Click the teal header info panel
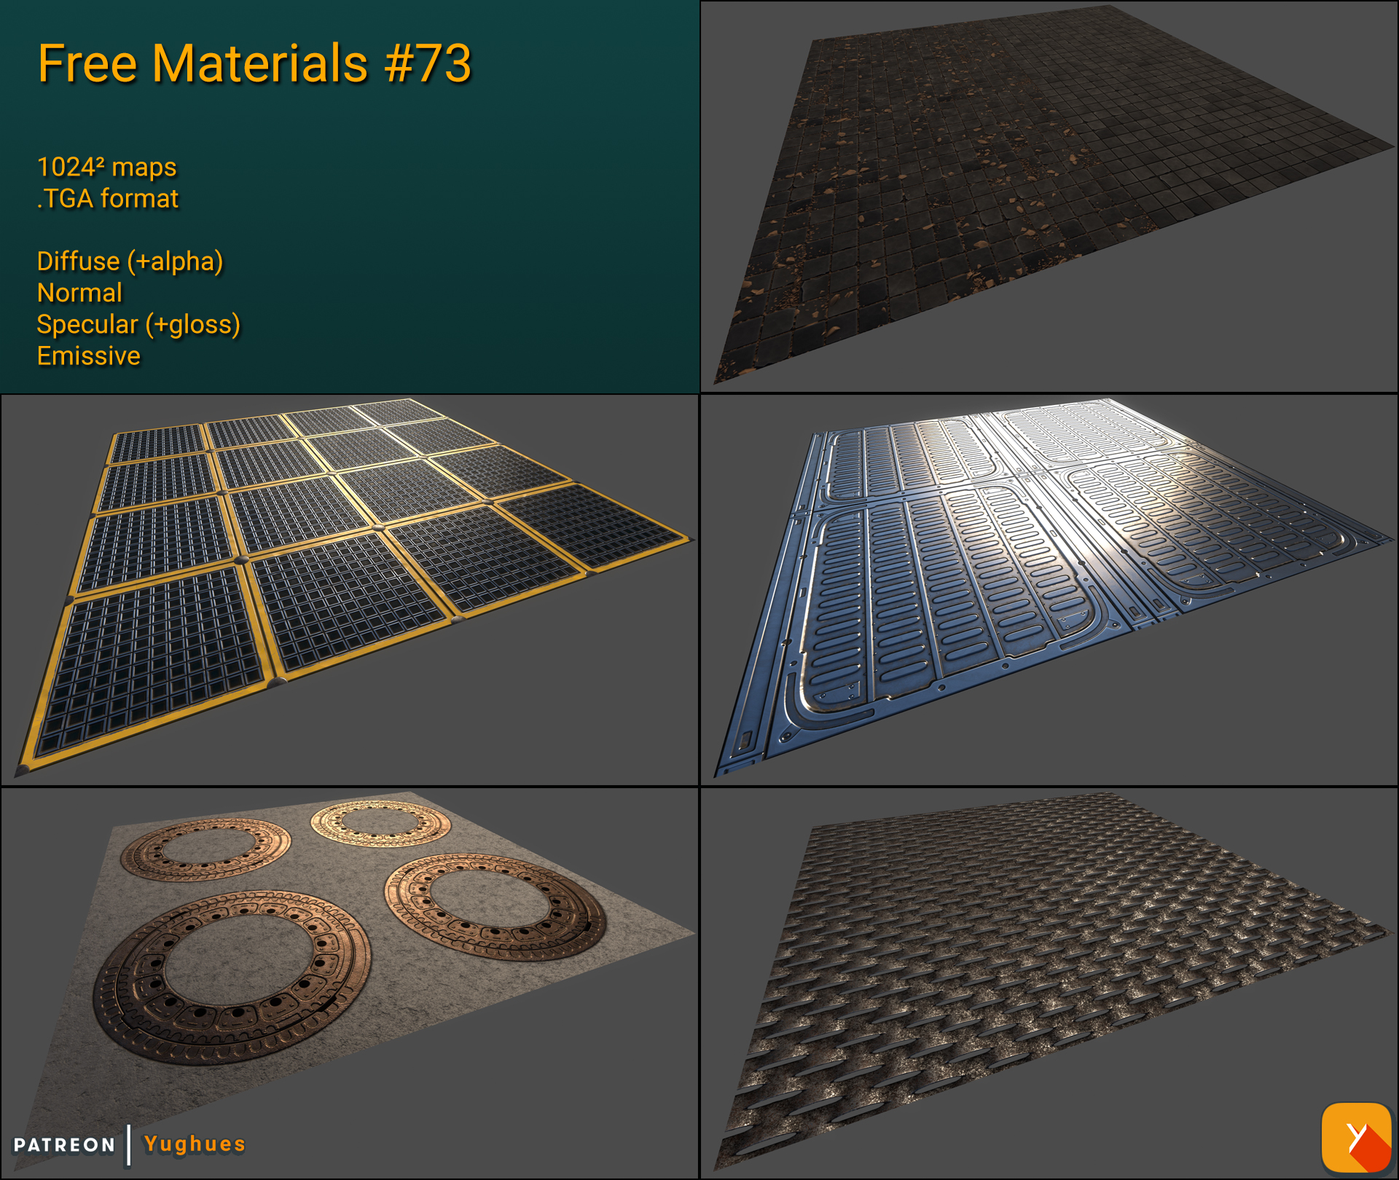The image size is (1399, 1180). [474, 197]
